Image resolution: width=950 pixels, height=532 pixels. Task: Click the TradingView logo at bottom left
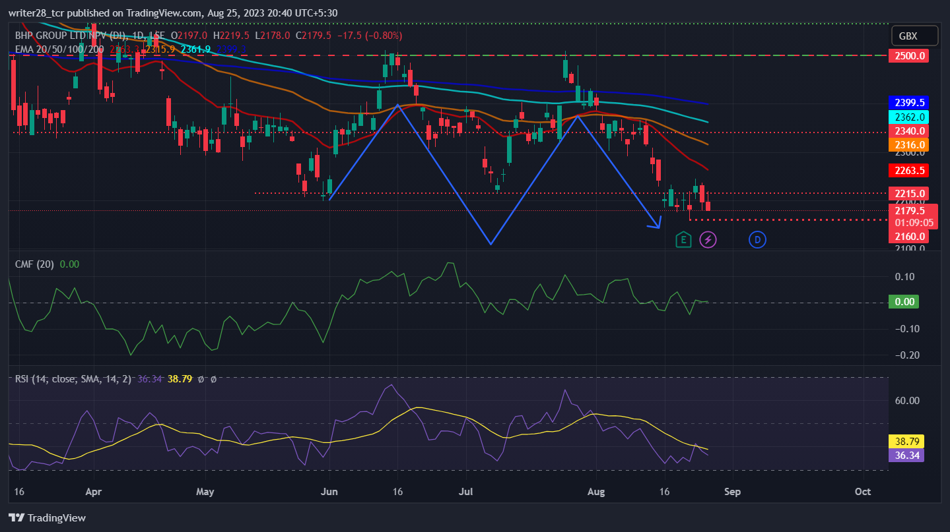(x=47, y=517)
